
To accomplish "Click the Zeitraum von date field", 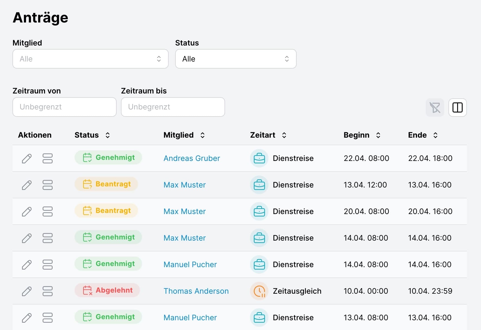I will pos(65,107).
